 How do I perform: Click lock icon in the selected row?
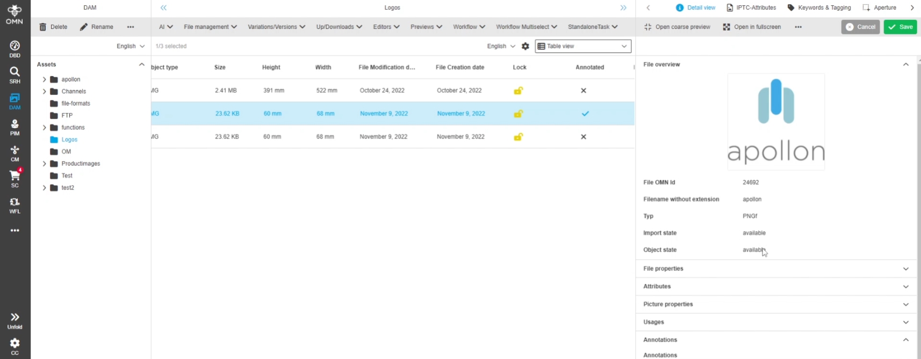pyautogui.click(x=518, y=114)
